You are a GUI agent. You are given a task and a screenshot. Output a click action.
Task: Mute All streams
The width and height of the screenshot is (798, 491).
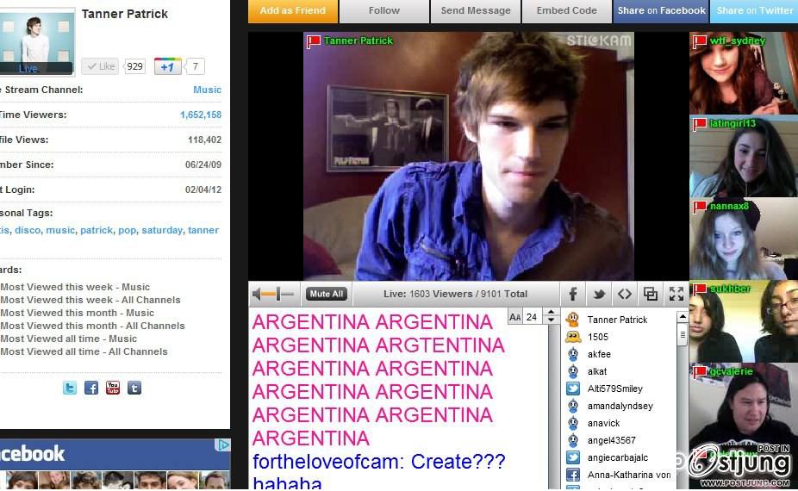[327, 294]
